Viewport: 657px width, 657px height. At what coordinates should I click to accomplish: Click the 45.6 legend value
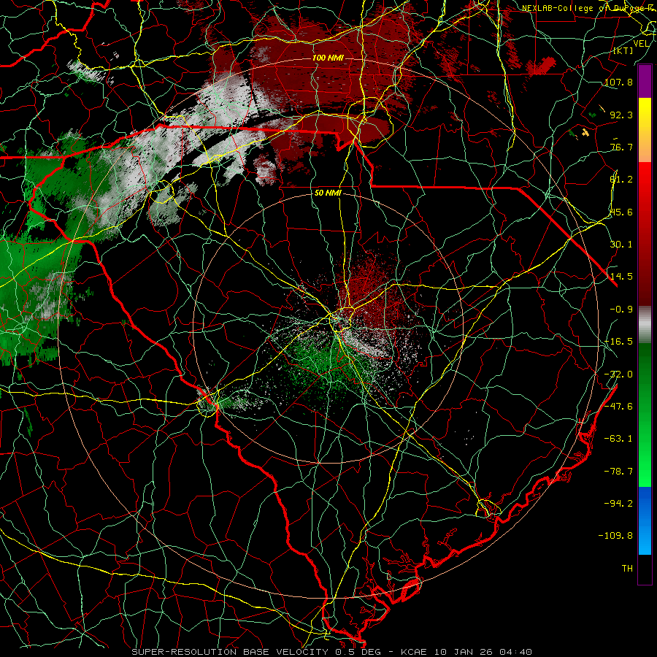point(621,212)
